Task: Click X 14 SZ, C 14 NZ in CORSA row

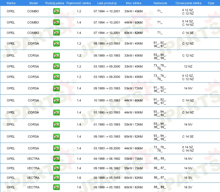Action: pos(188,149)
